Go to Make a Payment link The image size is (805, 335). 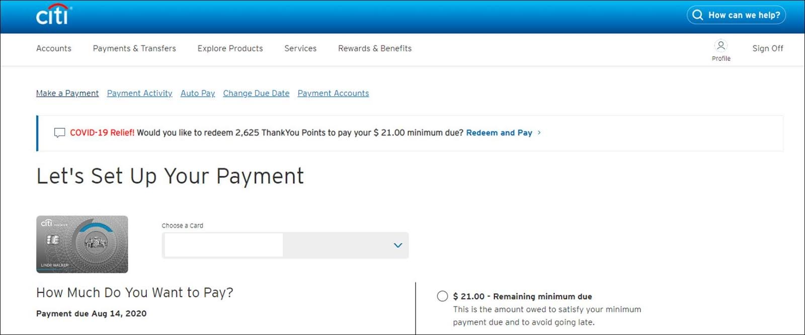coord(67,93)
